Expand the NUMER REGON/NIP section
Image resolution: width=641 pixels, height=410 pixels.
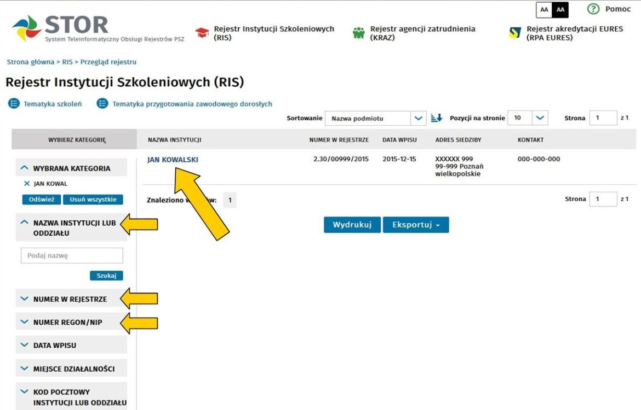[x=71, y=323]
